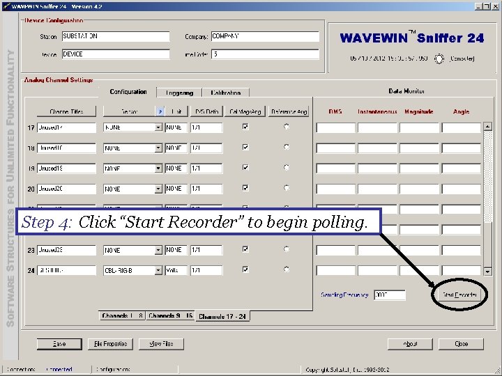Click the Angle field for channel 19
Screen dimensions: 502x376
(x=462, y=169)
